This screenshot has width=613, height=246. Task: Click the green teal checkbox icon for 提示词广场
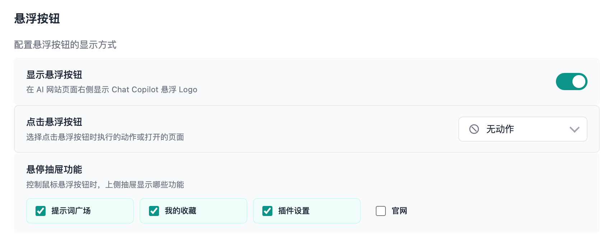(41, 211)
